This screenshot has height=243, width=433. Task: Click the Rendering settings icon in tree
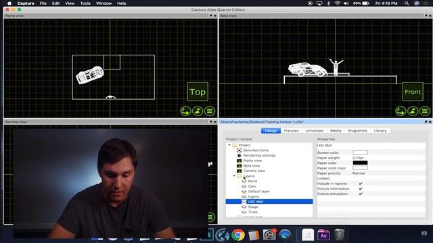pos(239,155)
